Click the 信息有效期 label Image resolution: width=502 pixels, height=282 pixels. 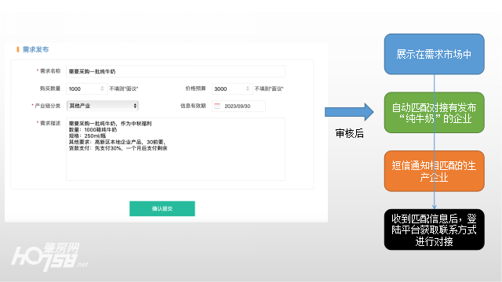tap(193, 106)
